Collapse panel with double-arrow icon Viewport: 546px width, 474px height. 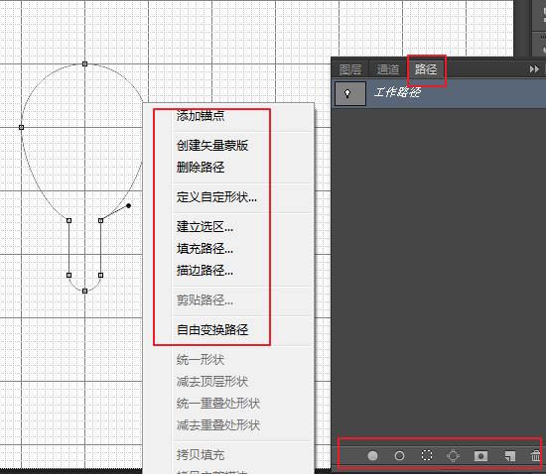point(534,68)
